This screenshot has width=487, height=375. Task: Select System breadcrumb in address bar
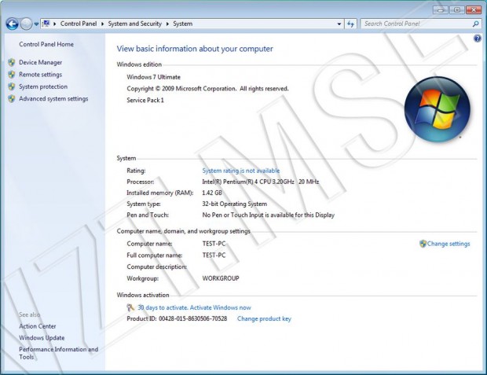click(x=182, y=24)
